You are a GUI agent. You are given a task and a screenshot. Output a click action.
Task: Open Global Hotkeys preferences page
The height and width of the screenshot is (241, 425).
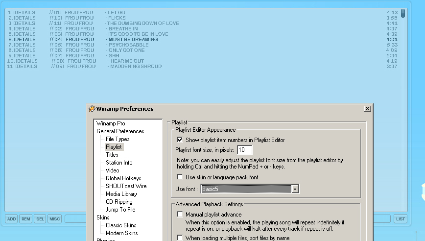123,178
